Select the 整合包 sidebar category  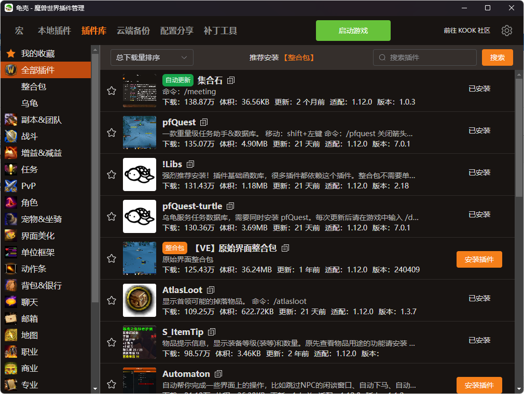pos(46,87)
